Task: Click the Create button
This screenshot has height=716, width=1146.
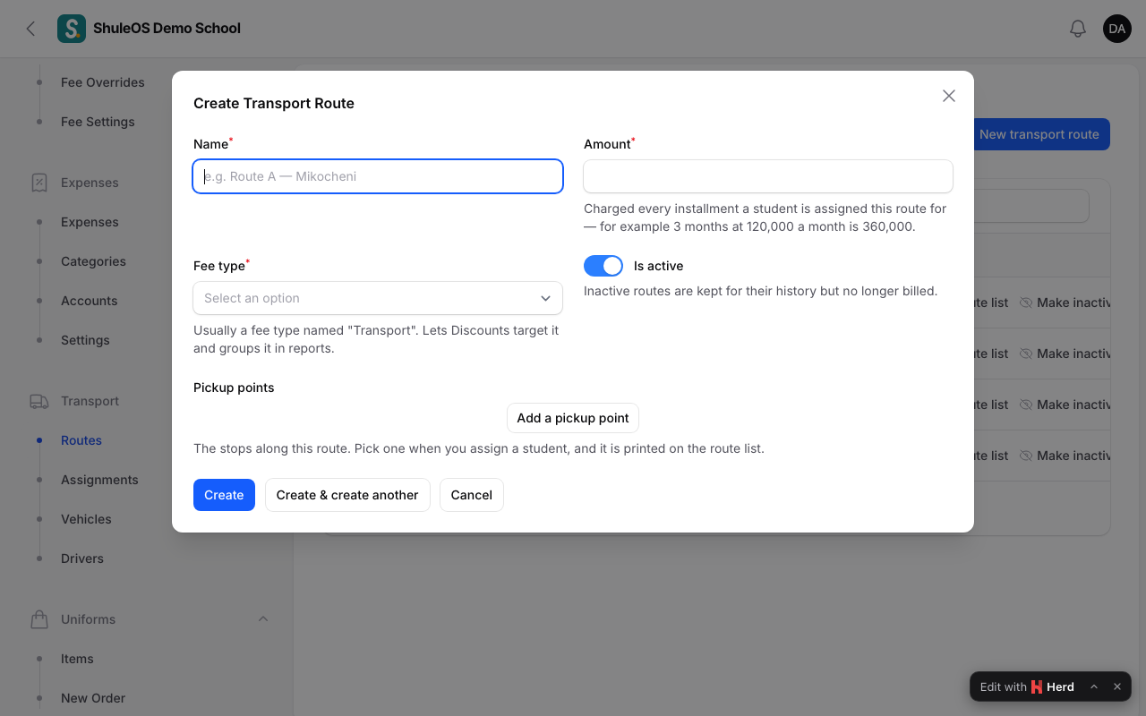Action: [x=224, y=495]
